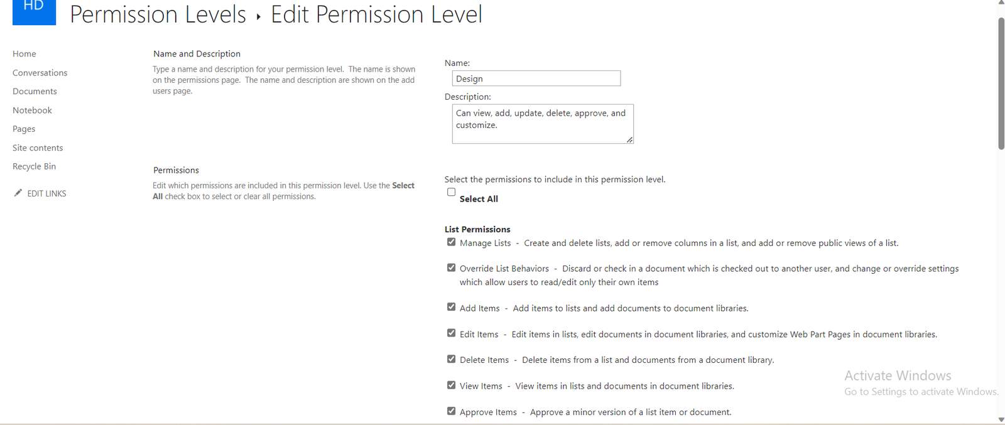Open Site contents link

(38, 148)
